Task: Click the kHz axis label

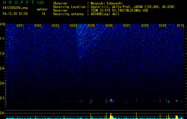Action: click(x=3, y=24)
